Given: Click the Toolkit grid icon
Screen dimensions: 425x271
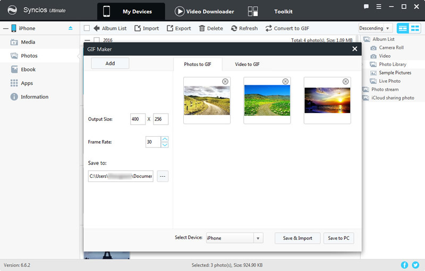Looking at the screenshot, I should coord(253,11).
